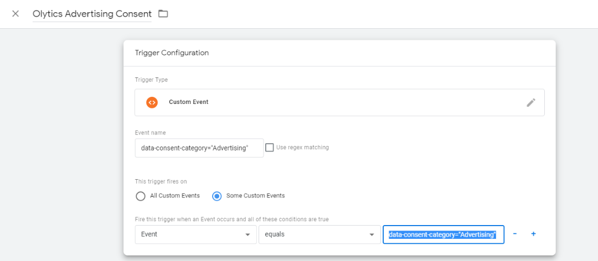
Task: Click Trigger Configuration heading
Action: point(172,53)
